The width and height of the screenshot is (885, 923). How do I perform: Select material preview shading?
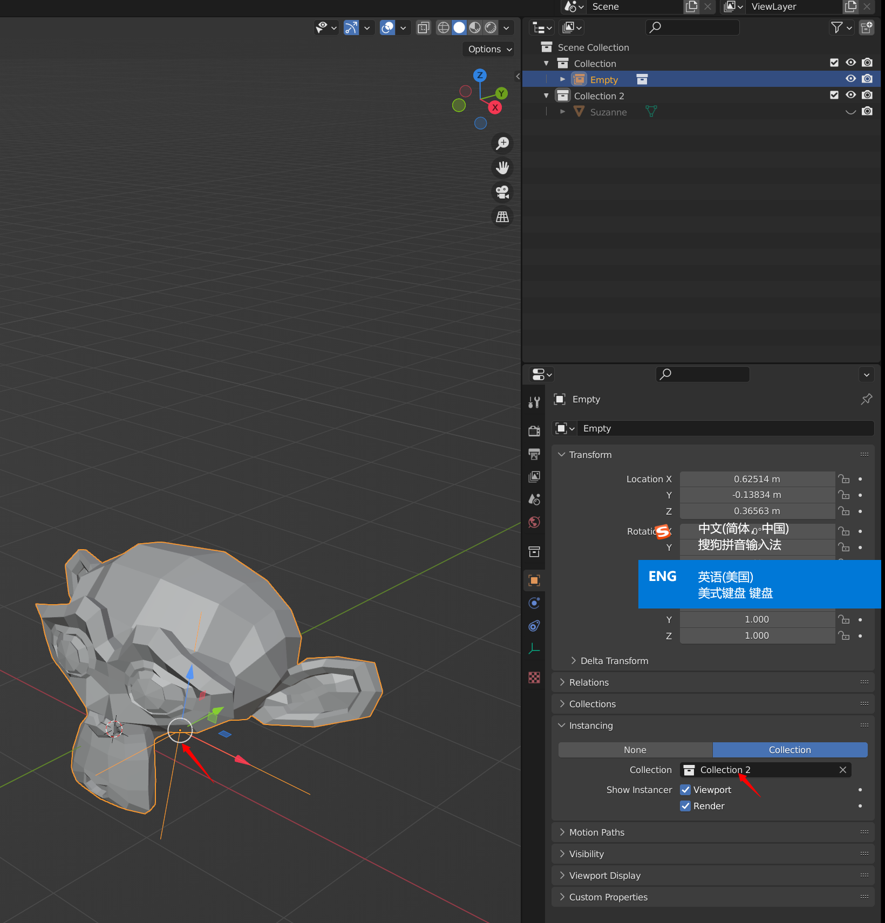click(475, 28)
